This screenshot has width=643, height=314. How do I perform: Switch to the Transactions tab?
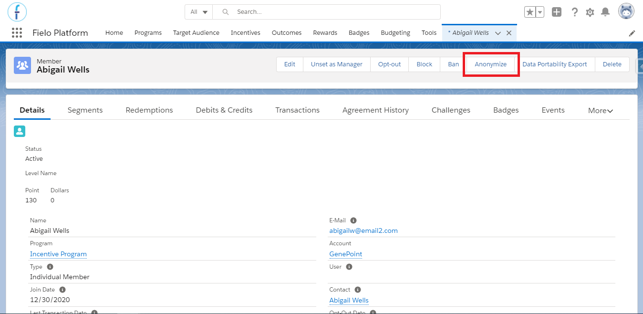point(297,110)
